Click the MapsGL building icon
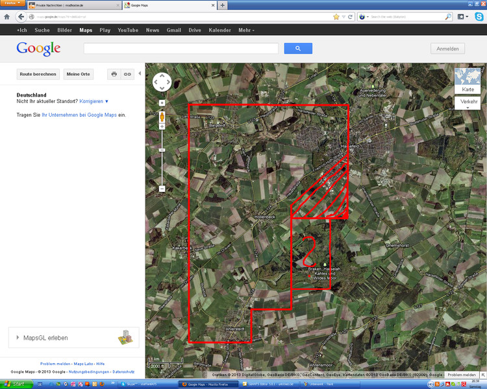487x389 pixels. 125,337
